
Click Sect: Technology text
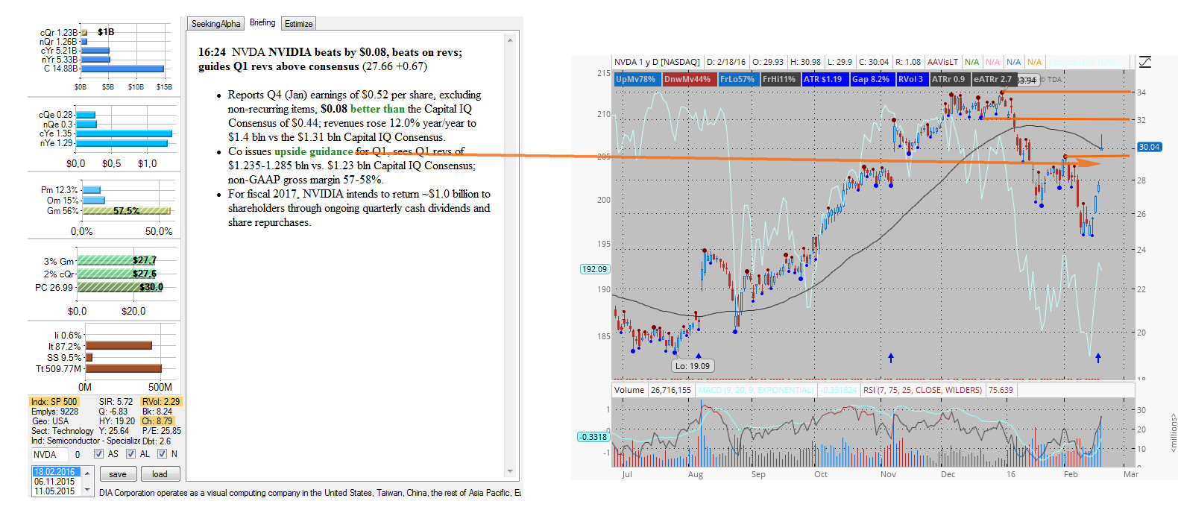(x=63, y=431)
